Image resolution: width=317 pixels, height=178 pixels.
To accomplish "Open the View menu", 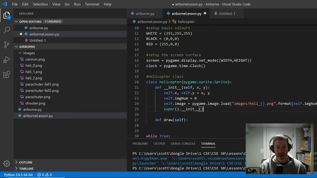I will click(56, 4).
